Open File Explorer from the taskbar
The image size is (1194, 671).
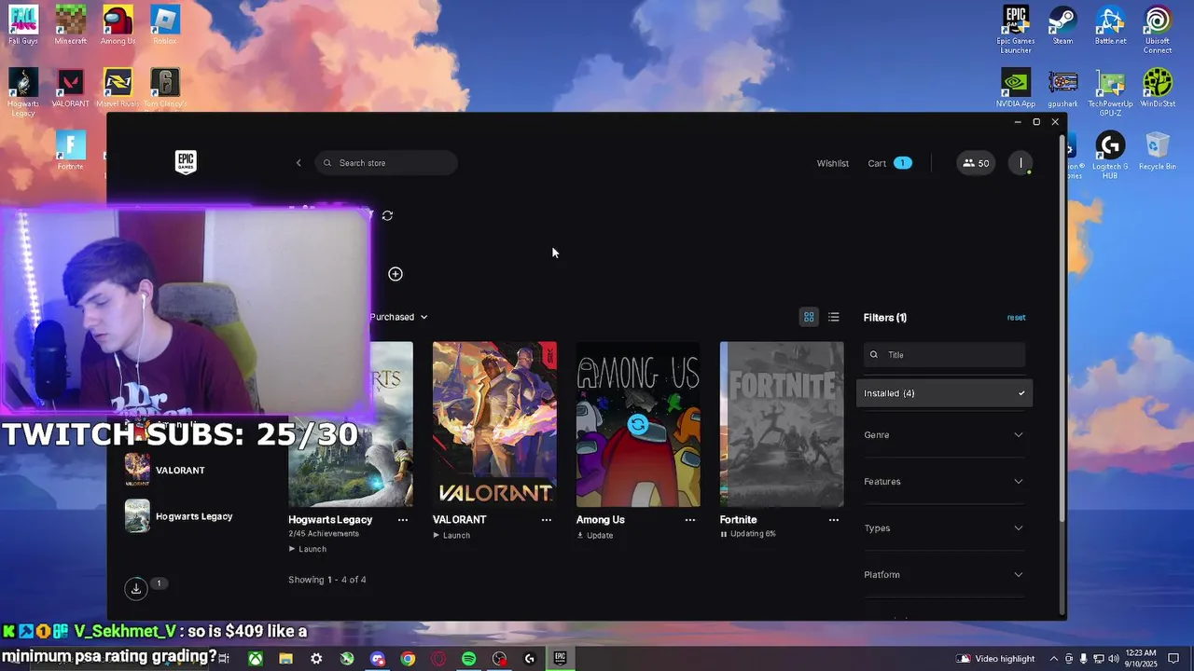pos(285,659)
